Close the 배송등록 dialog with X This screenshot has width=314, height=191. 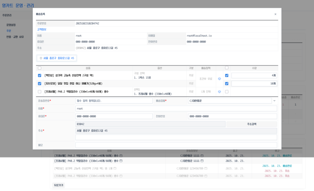pos(275,14)
